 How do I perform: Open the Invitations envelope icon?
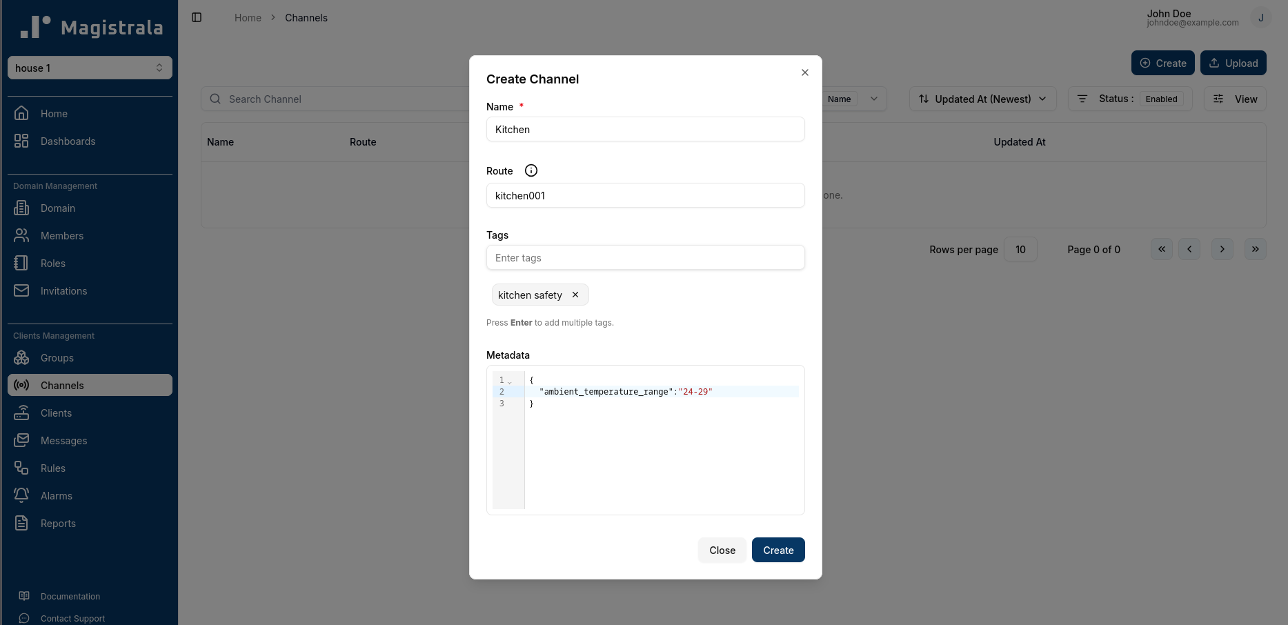(21, 290)
